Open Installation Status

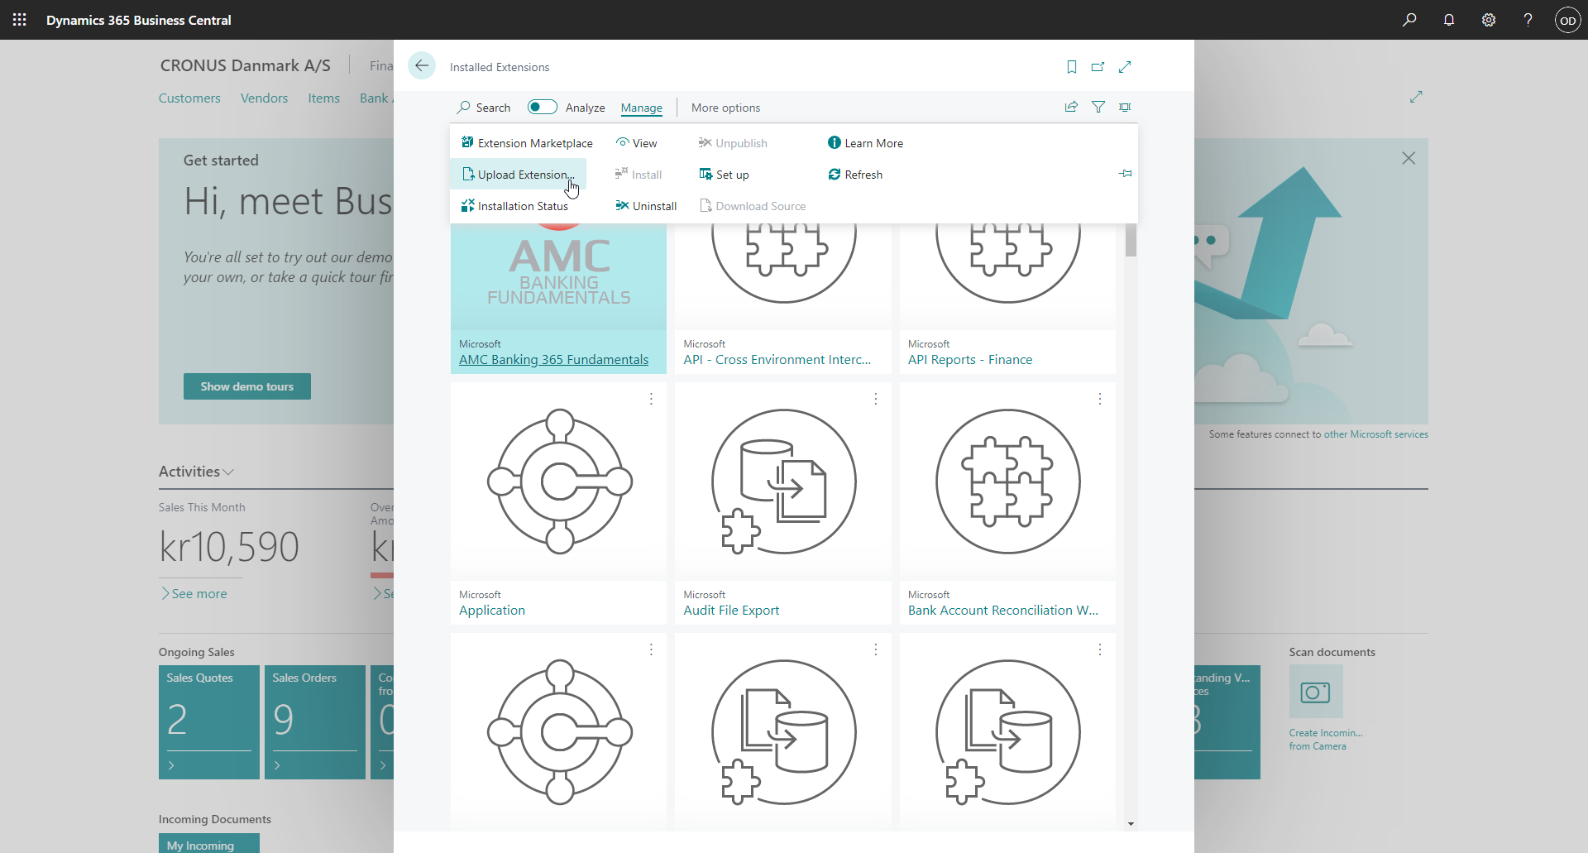coord(514,206)
